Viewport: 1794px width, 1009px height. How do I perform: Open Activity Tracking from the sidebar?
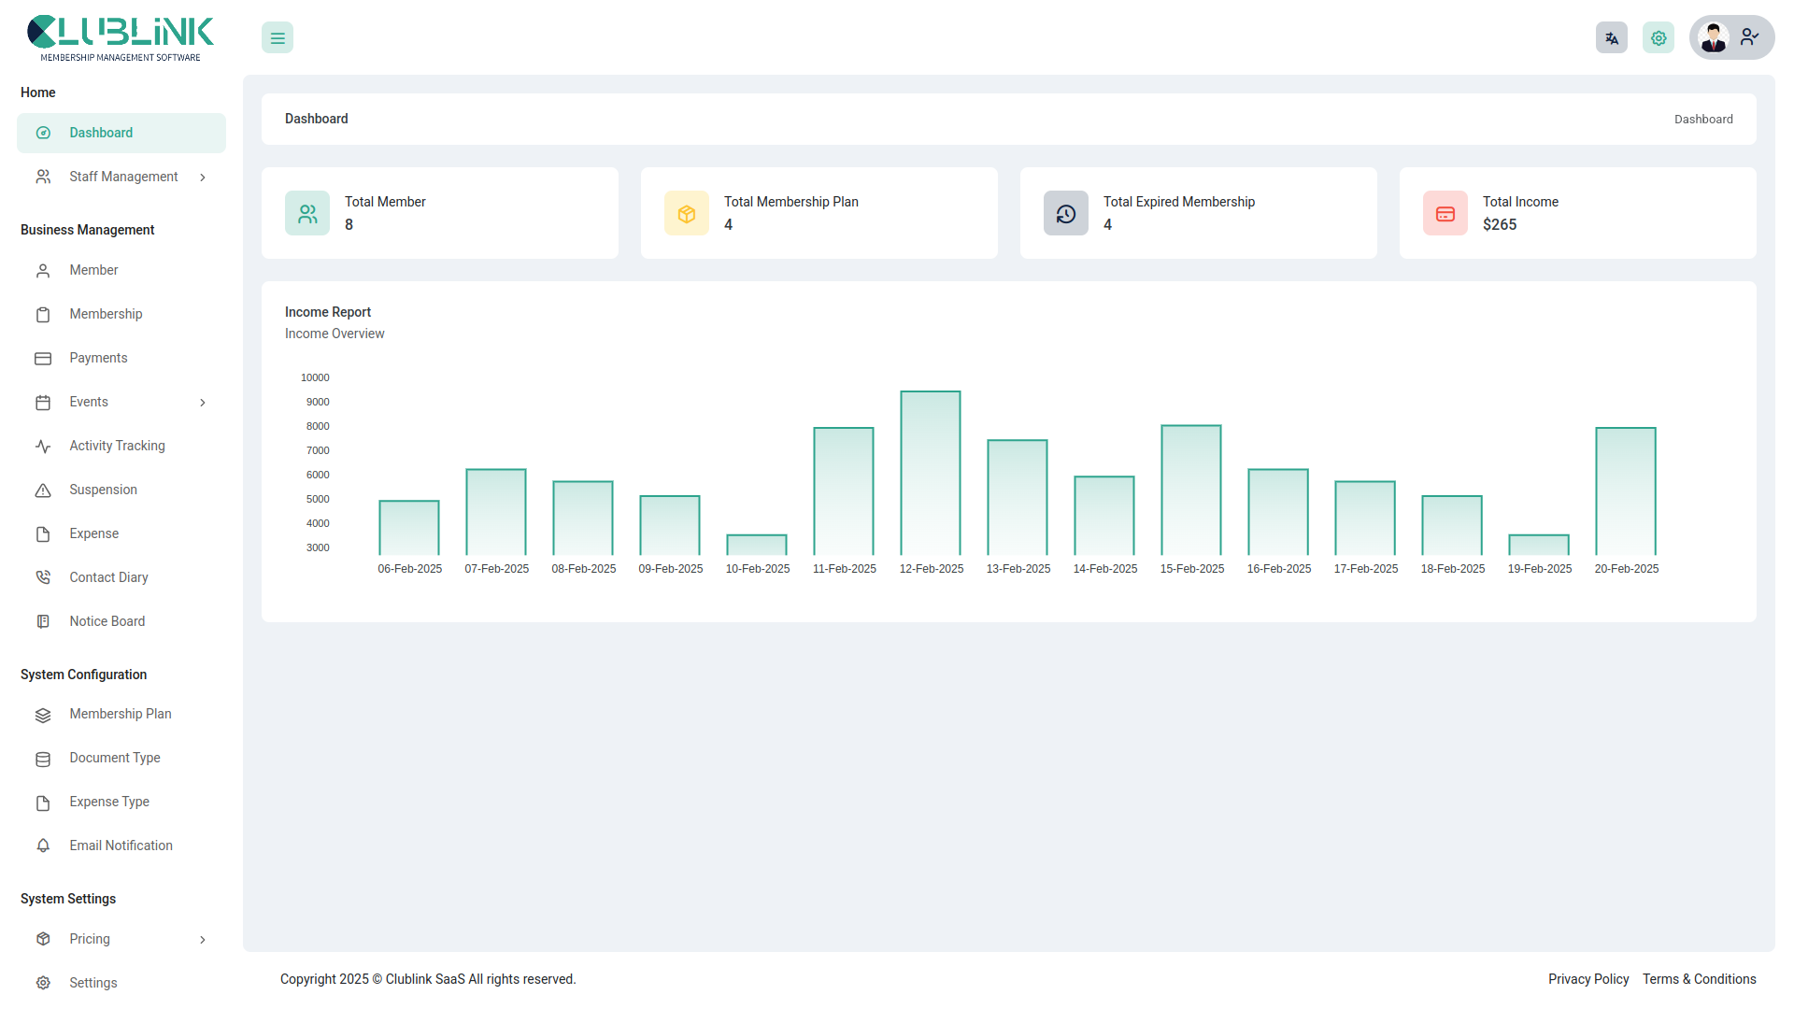(117, 446)
